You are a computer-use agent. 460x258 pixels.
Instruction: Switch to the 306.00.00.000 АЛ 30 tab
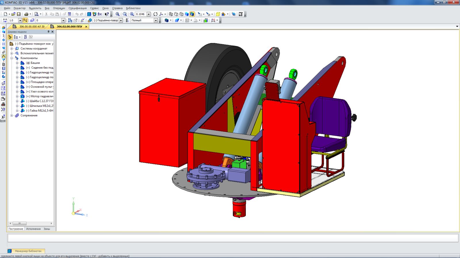(x=32, y=26)
